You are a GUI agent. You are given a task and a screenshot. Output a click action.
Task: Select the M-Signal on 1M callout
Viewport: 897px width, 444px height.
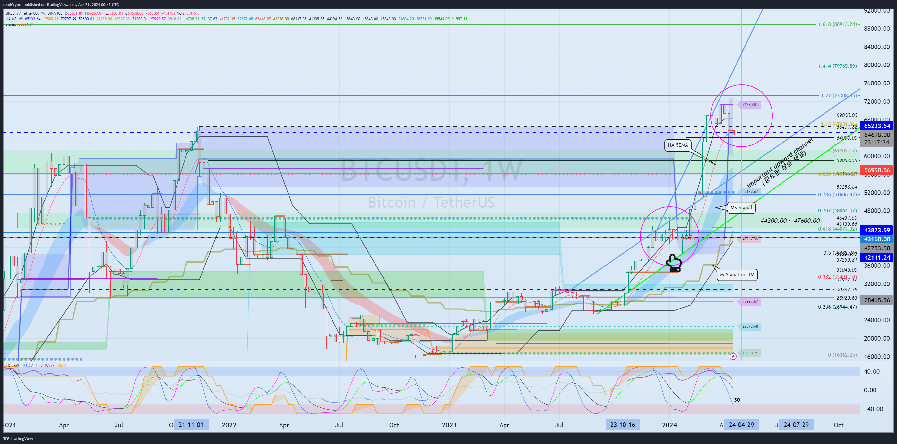pos(737,275)
